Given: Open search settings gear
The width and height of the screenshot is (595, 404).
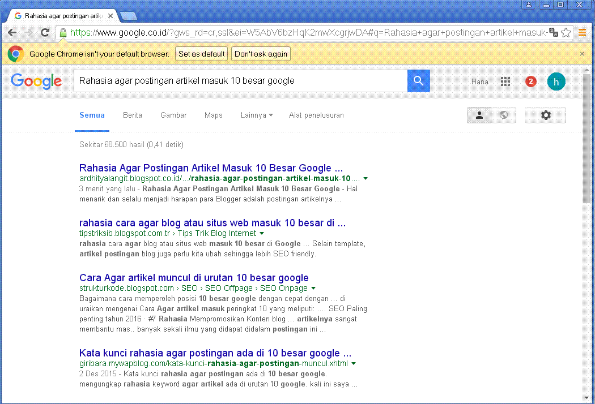Looking at the screenshot, I should point(546,115).
